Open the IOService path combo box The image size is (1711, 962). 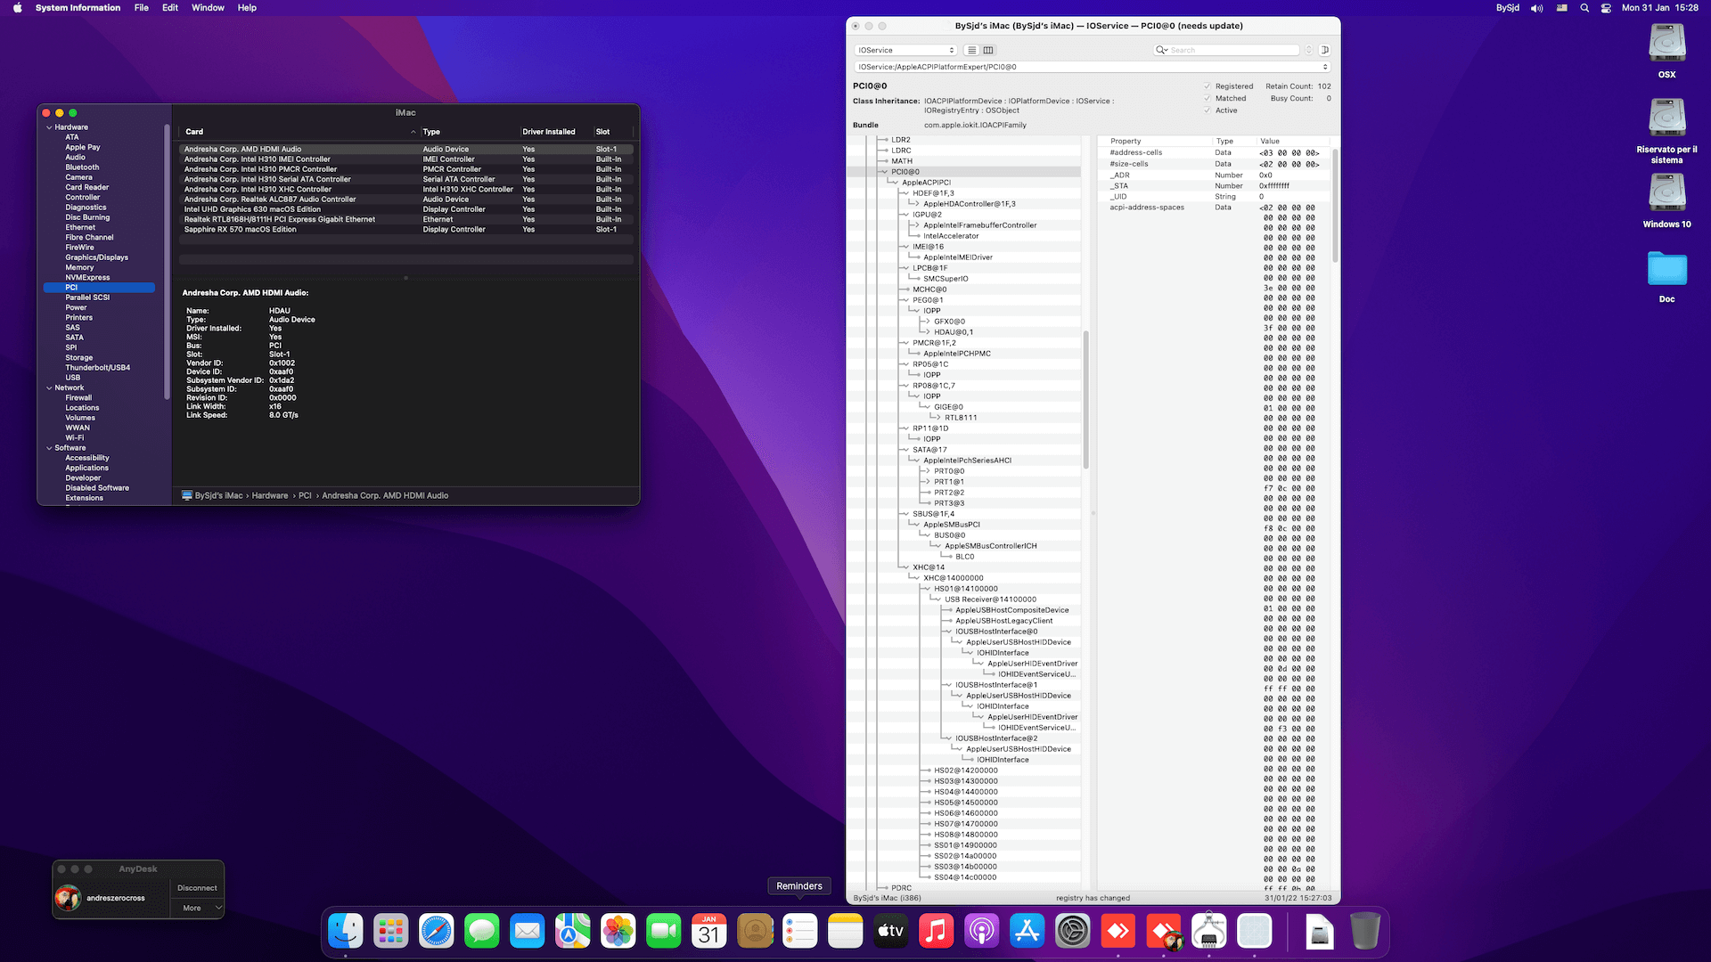[1093, 67]
